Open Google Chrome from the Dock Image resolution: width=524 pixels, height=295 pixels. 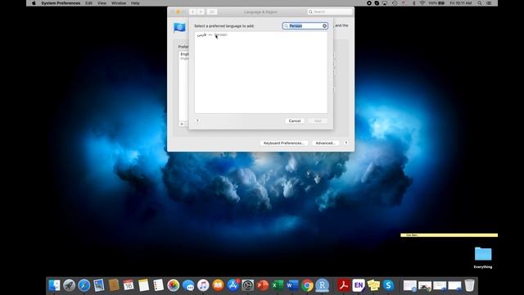307,285
